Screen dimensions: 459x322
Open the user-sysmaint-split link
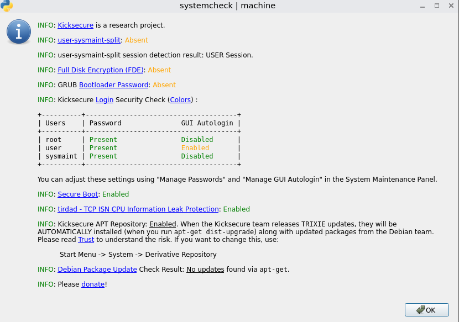[x=89, y=40]
